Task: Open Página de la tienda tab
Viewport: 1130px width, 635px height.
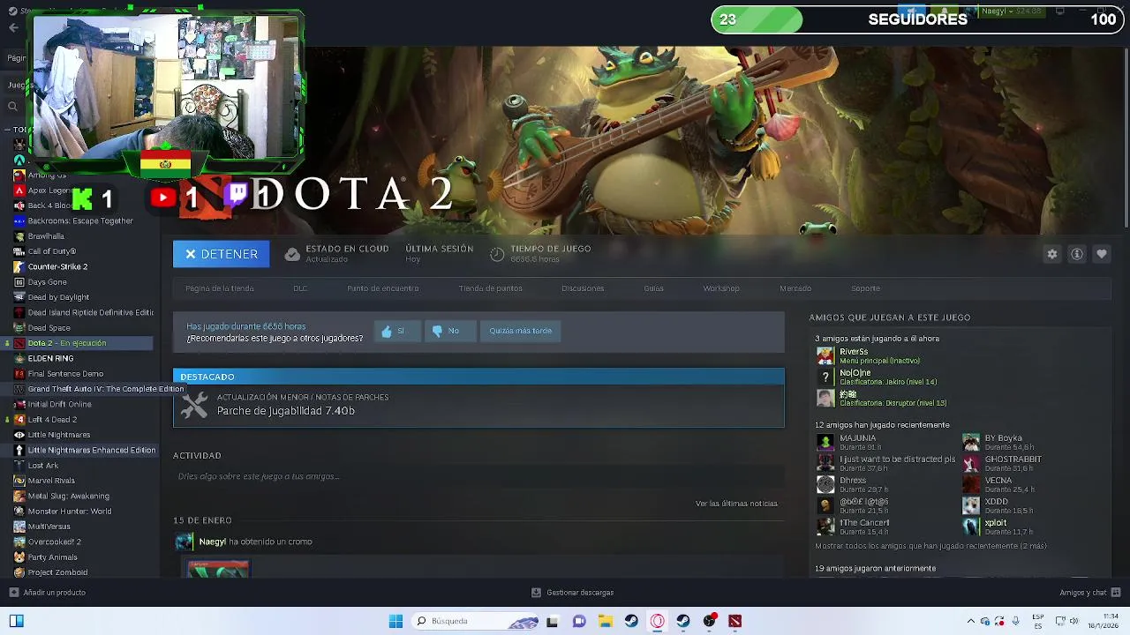Action: tap(220, 288)
